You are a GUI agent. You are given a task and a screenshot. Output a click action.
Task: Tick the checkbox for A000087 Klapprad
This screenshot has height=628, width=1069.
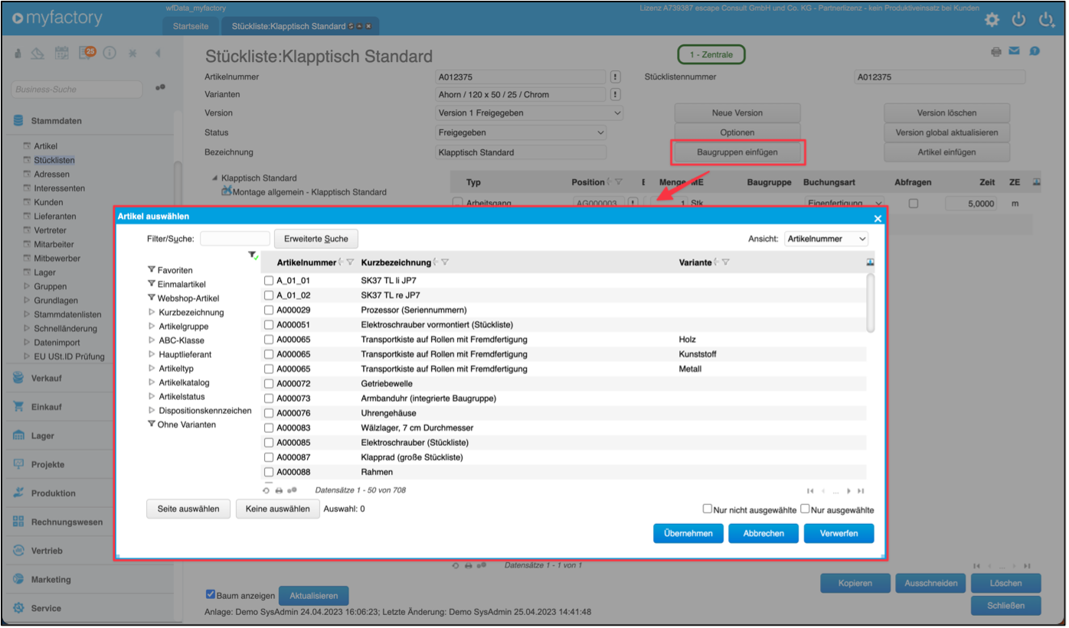coord(269,457)
